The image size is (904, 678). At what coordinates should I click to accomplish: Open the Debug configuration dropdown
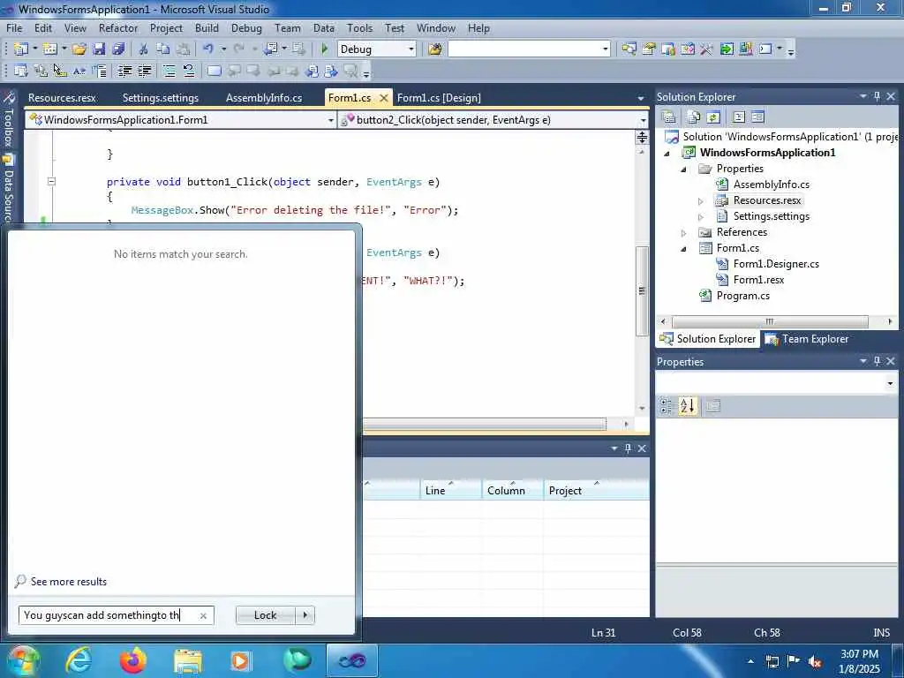(x=411, y=49)
